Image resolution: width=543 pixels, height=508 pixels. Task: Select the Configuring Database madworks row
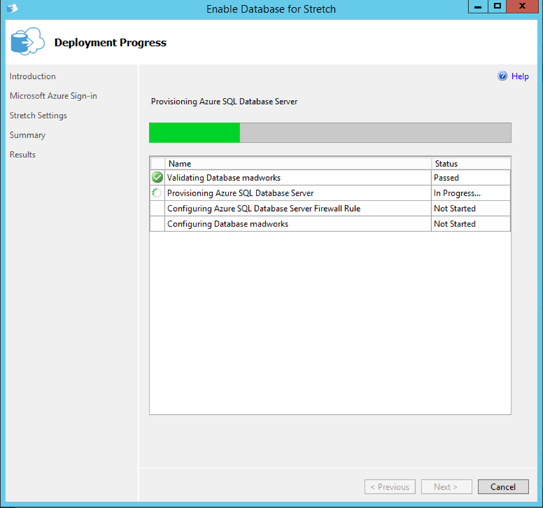tap(330, 224)
